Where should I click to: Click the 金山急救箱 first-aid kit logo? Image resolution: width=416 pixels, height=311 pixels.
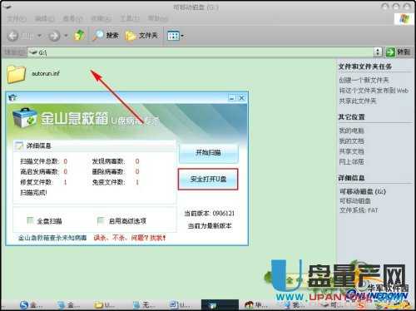pyautogui.click(x=24, y=118)
